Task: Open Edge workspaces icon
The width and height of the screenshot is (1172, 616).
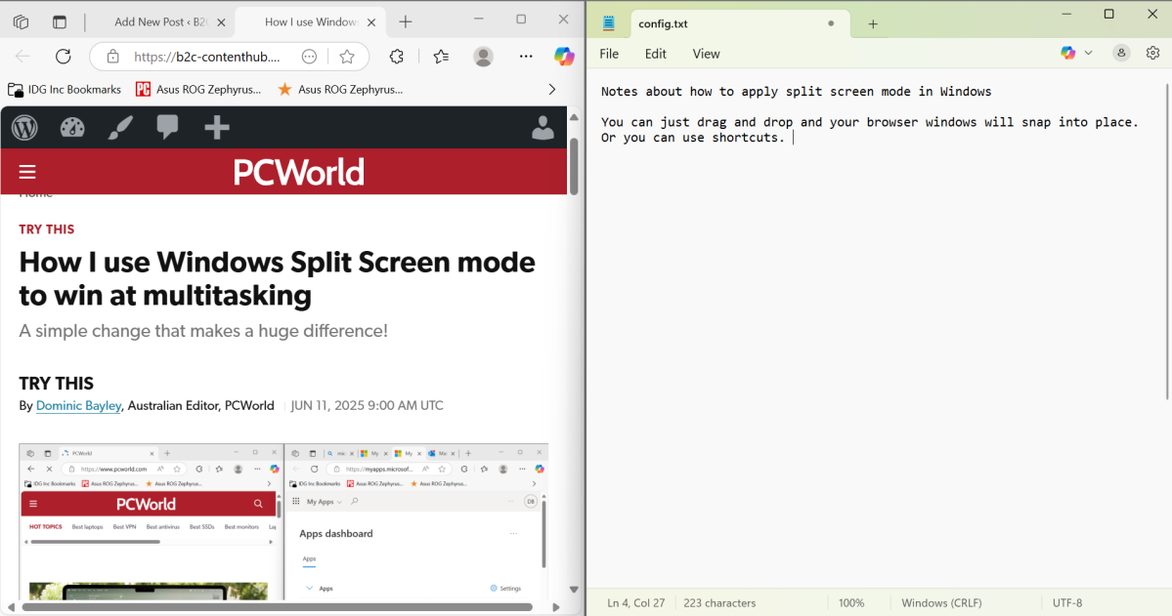Action: pos(21,21)
